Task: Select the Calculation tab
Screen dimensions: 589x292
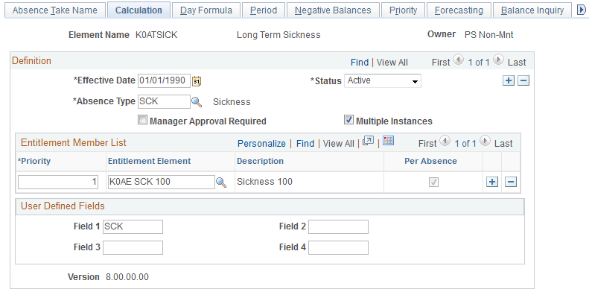Action: [139, 10]
